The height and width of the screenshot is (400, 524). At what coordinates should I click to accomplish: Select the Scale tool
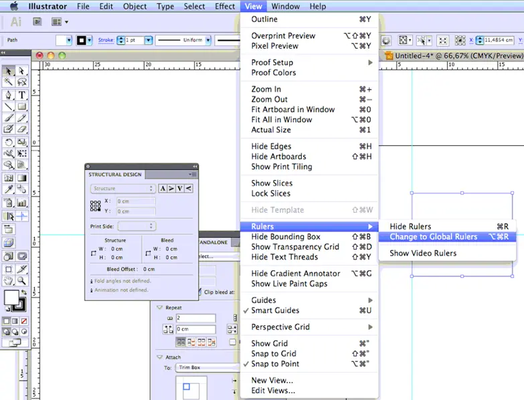(21, 142)
